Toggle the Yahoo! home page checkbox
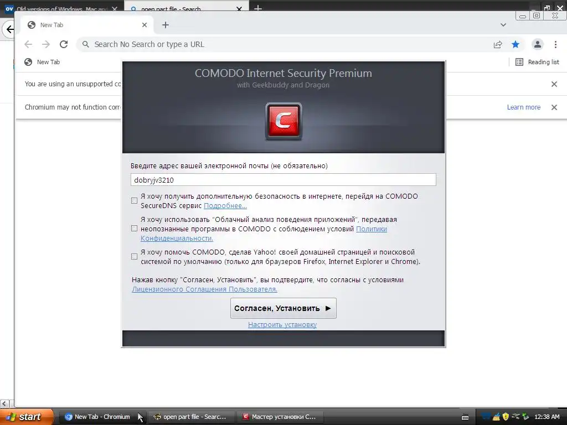Screen dimensions: 567x425 tap(134, 256)
